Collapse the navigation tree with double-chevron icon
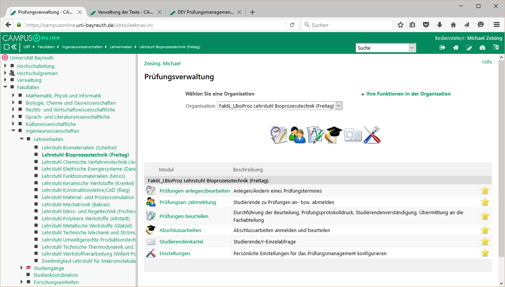The image size is (505, 287). pos(14,47)
